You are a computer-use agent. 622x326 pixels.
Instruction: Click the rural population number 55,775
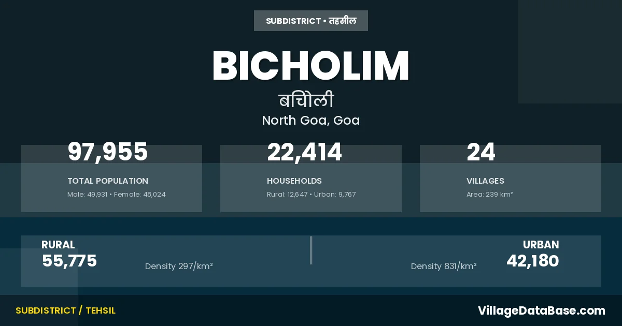tap(69, 261)
